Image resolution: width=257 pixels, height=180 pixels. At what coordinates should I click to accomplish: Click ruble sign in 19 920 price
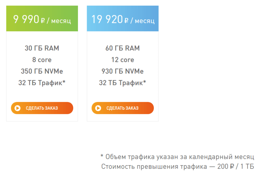[x=126, y=21]
